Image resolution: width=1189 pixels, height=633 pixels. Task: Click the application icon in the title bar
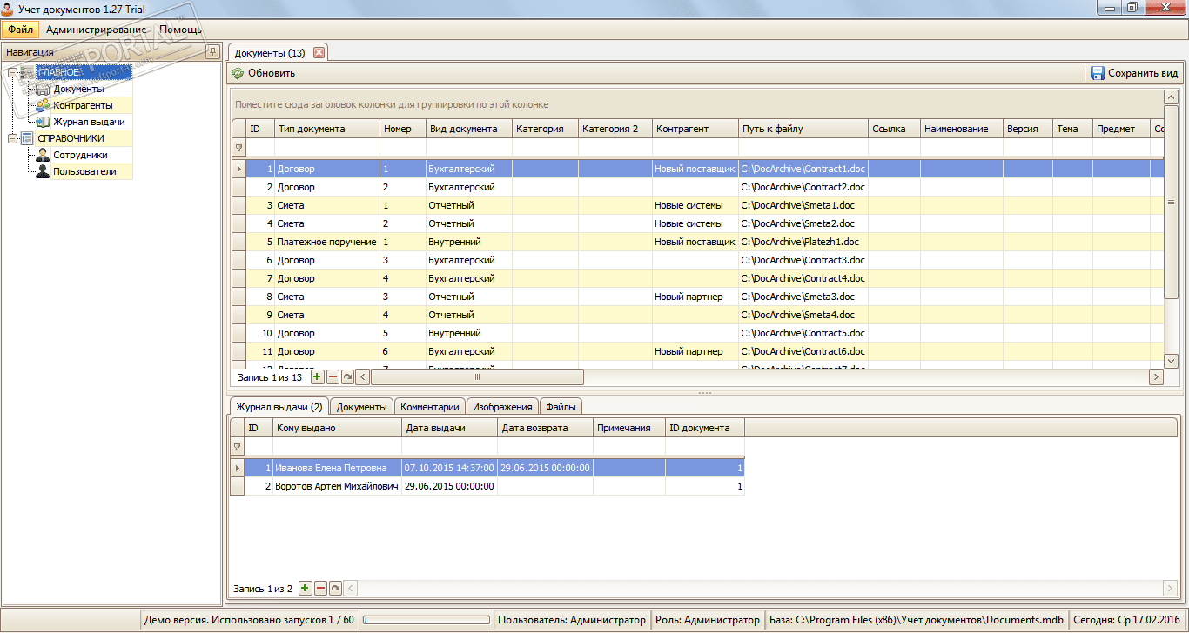tap(9, 8)
